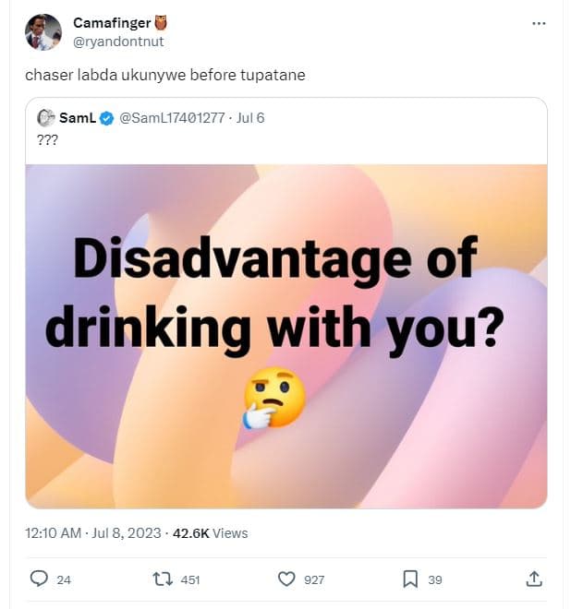Like the tweet with heart icon

286,579
